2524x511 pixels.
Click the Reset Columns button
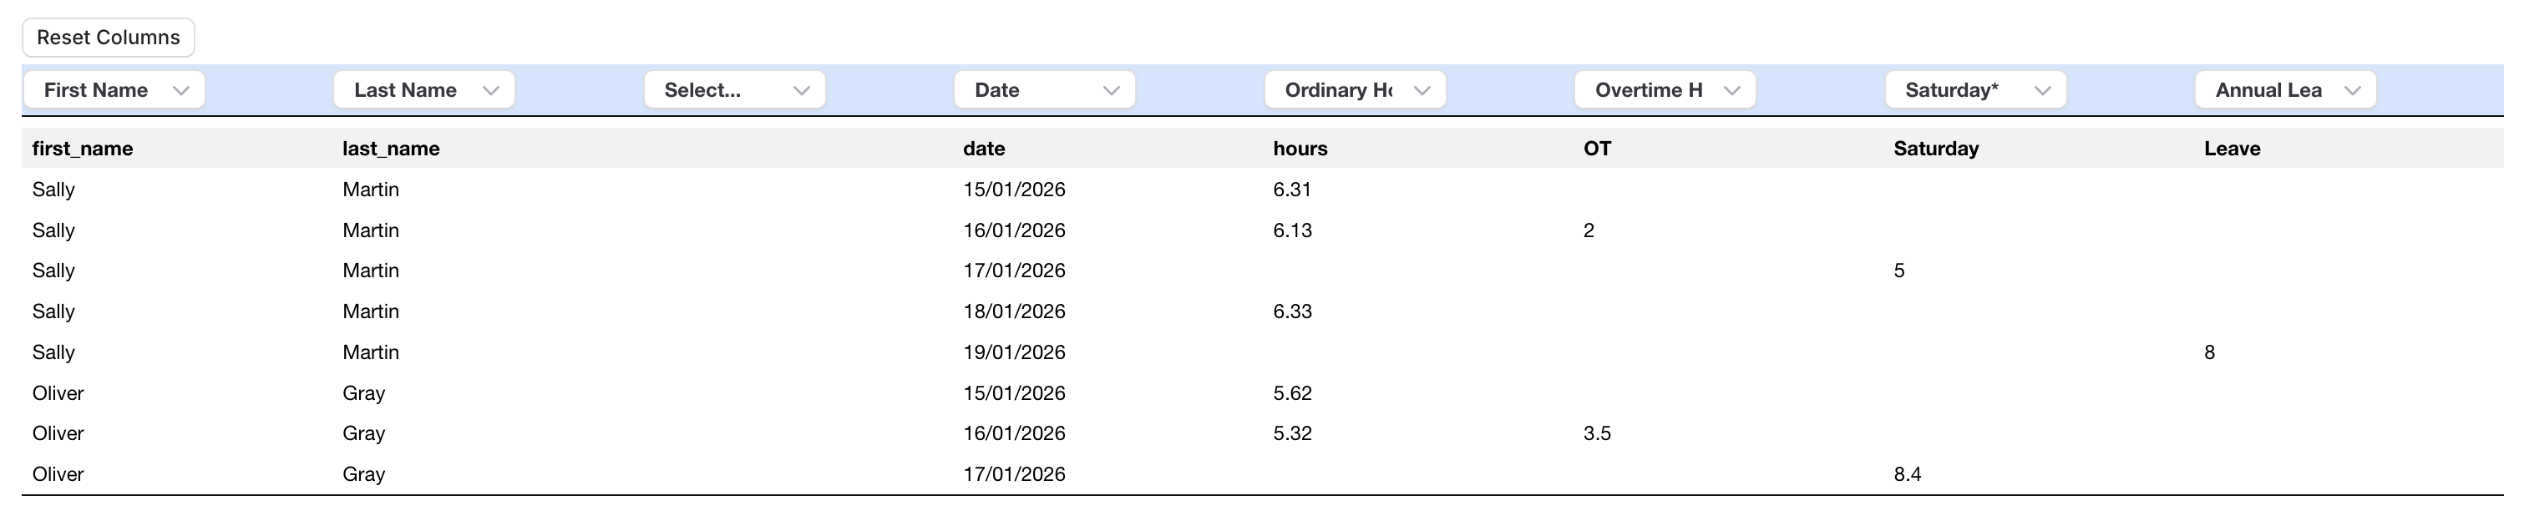point(108,38)
